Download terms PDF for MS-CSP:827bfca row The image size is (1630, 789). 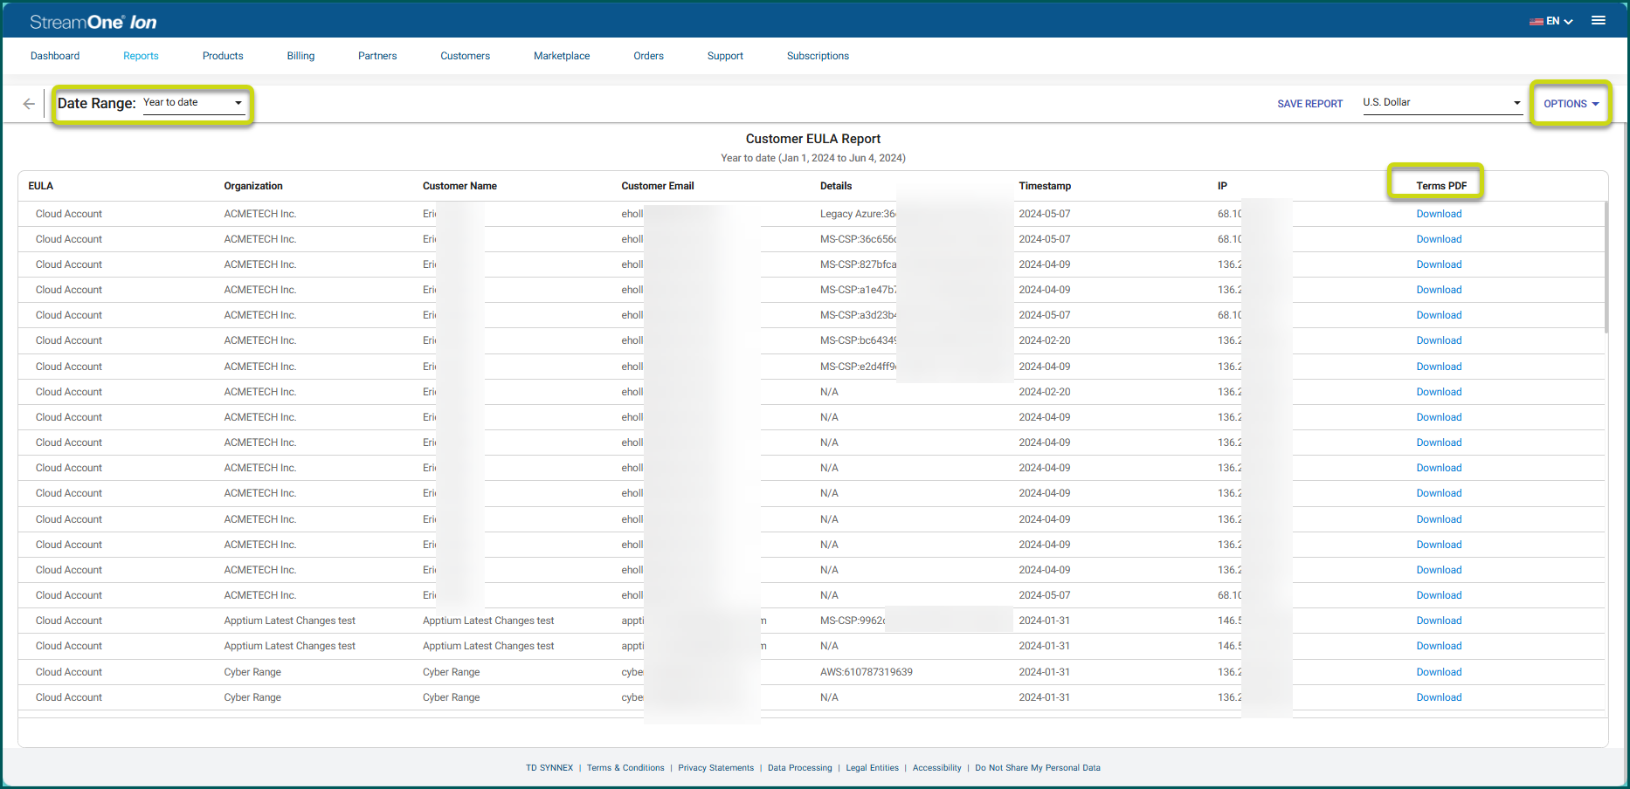1439,264
